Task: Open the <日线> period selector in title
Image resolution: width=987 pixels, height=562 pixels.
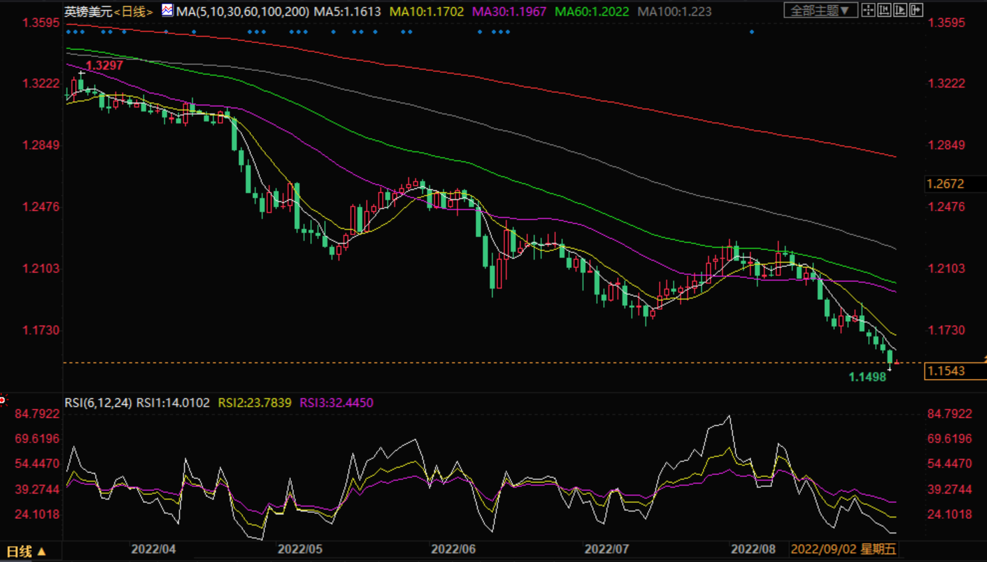Action: [x=134, y=11]
